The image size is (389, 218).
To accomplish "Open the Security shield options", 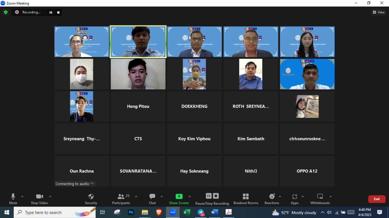I will (x=91, y=199).
